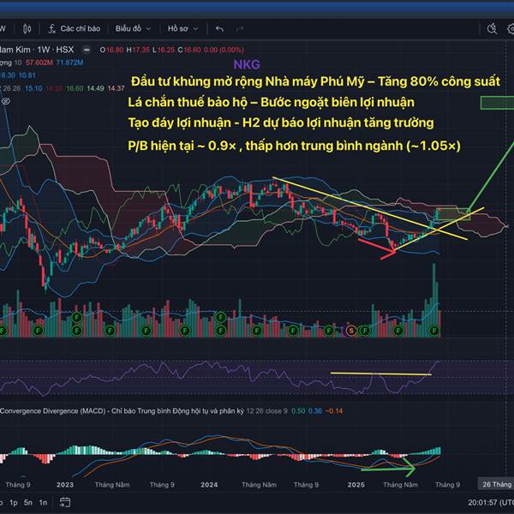Image resolution: width=514 pixels, height=514 pixels.
Task: Click the fx indicators icon
Action: pyautogui.click(x=51, y=29)
